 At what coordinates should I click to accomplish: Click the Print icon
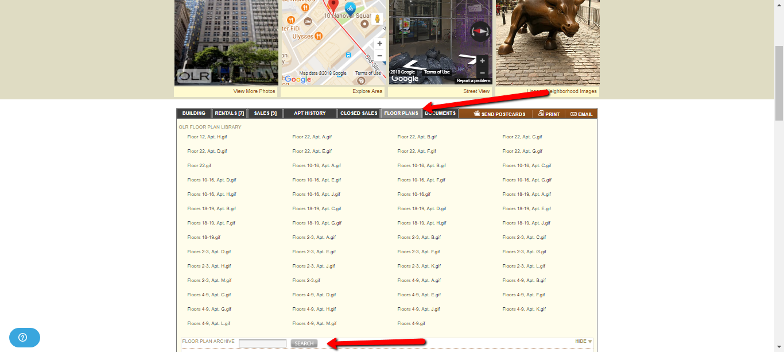pyautogui.click(x=541, y=114)
